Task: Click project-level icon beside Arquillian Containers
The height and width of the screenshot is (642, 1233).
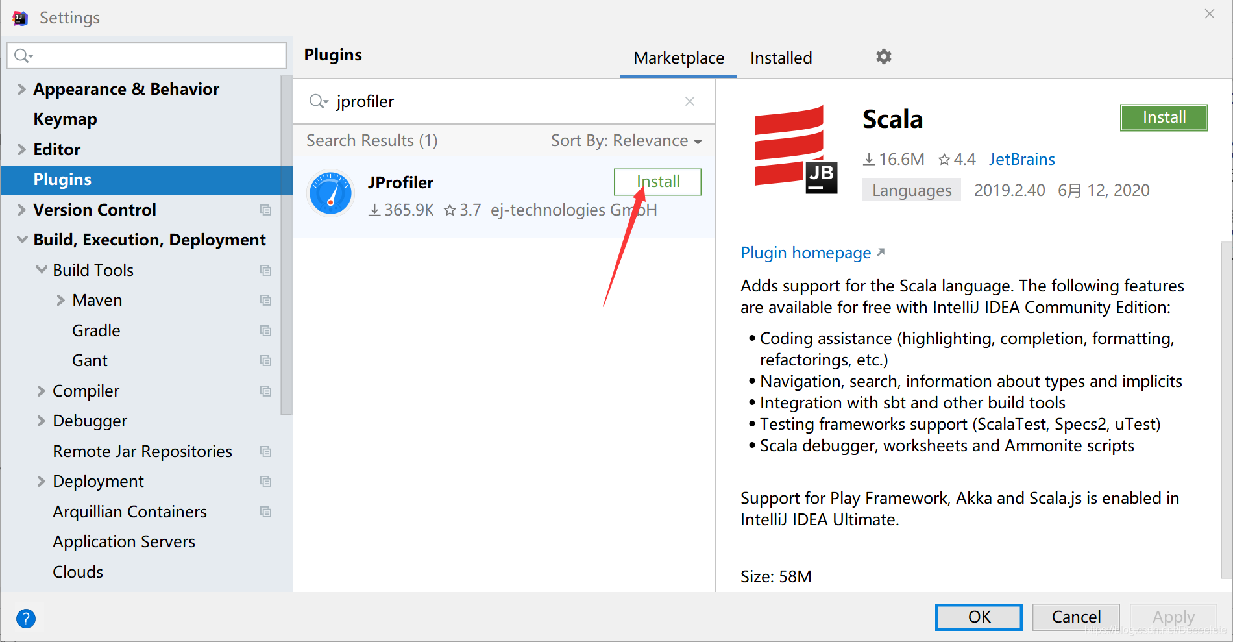Action: [x=265, y=512]
